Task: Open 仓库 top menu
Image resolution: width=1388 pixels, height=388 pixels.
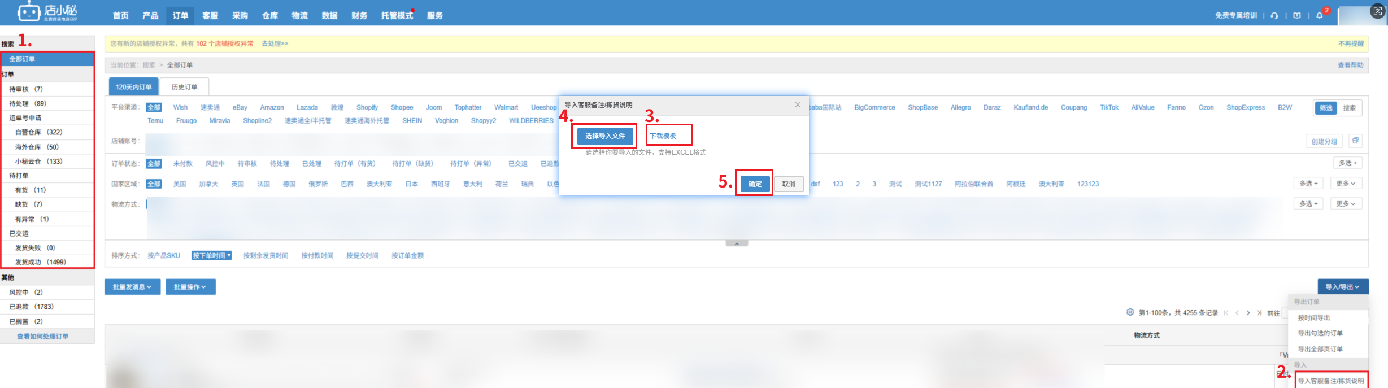Action: point(270,16)
